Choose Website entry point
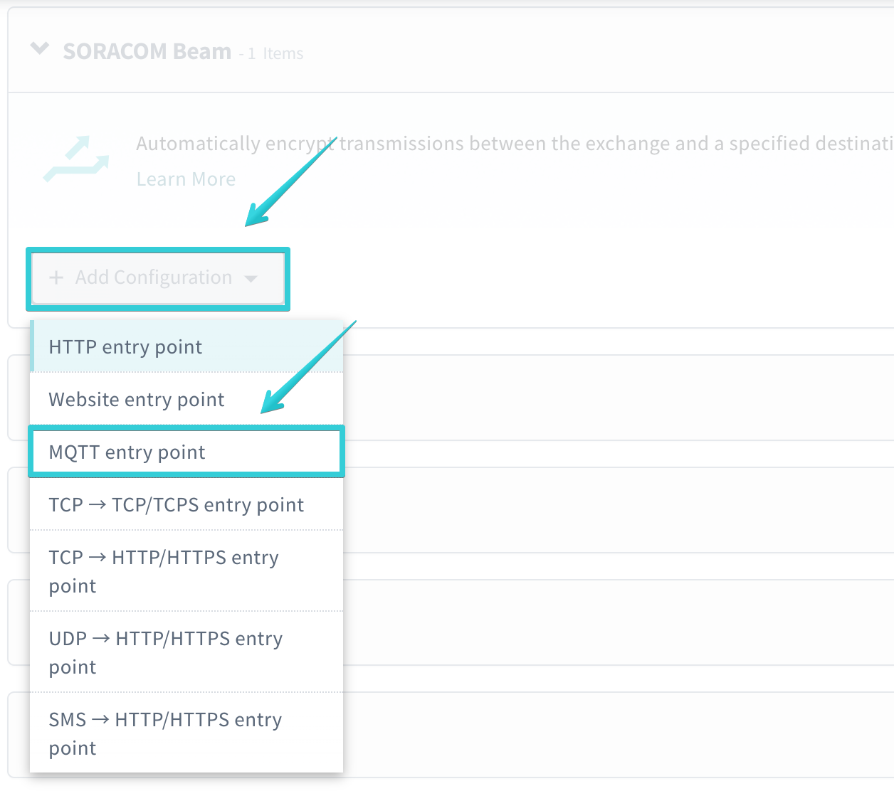894x791 pixels. [x=135, y=399]
